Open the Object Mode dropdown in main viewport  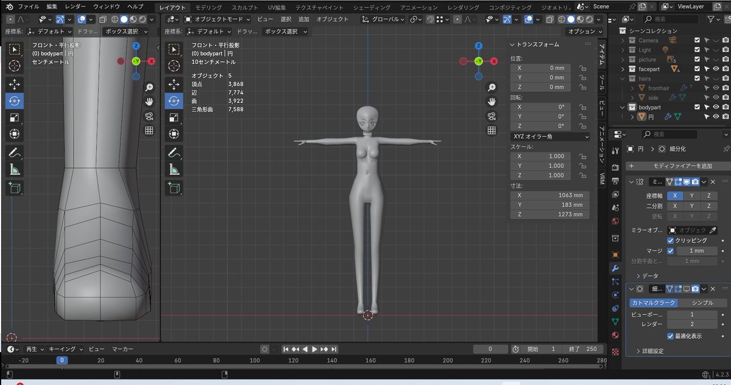pyautogui.click(x=217, y=19)
